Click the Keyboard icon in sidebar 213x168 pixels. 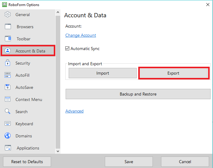click(8, 123)
